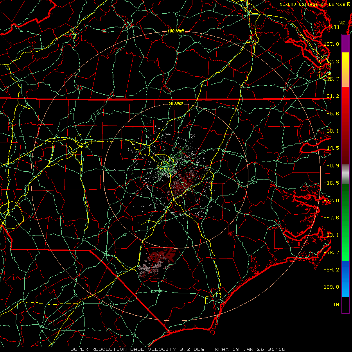The width and height of the screenshot is (352, 352).
Task: Click the TH threshold label in legend
Action: tap(336, 305)
